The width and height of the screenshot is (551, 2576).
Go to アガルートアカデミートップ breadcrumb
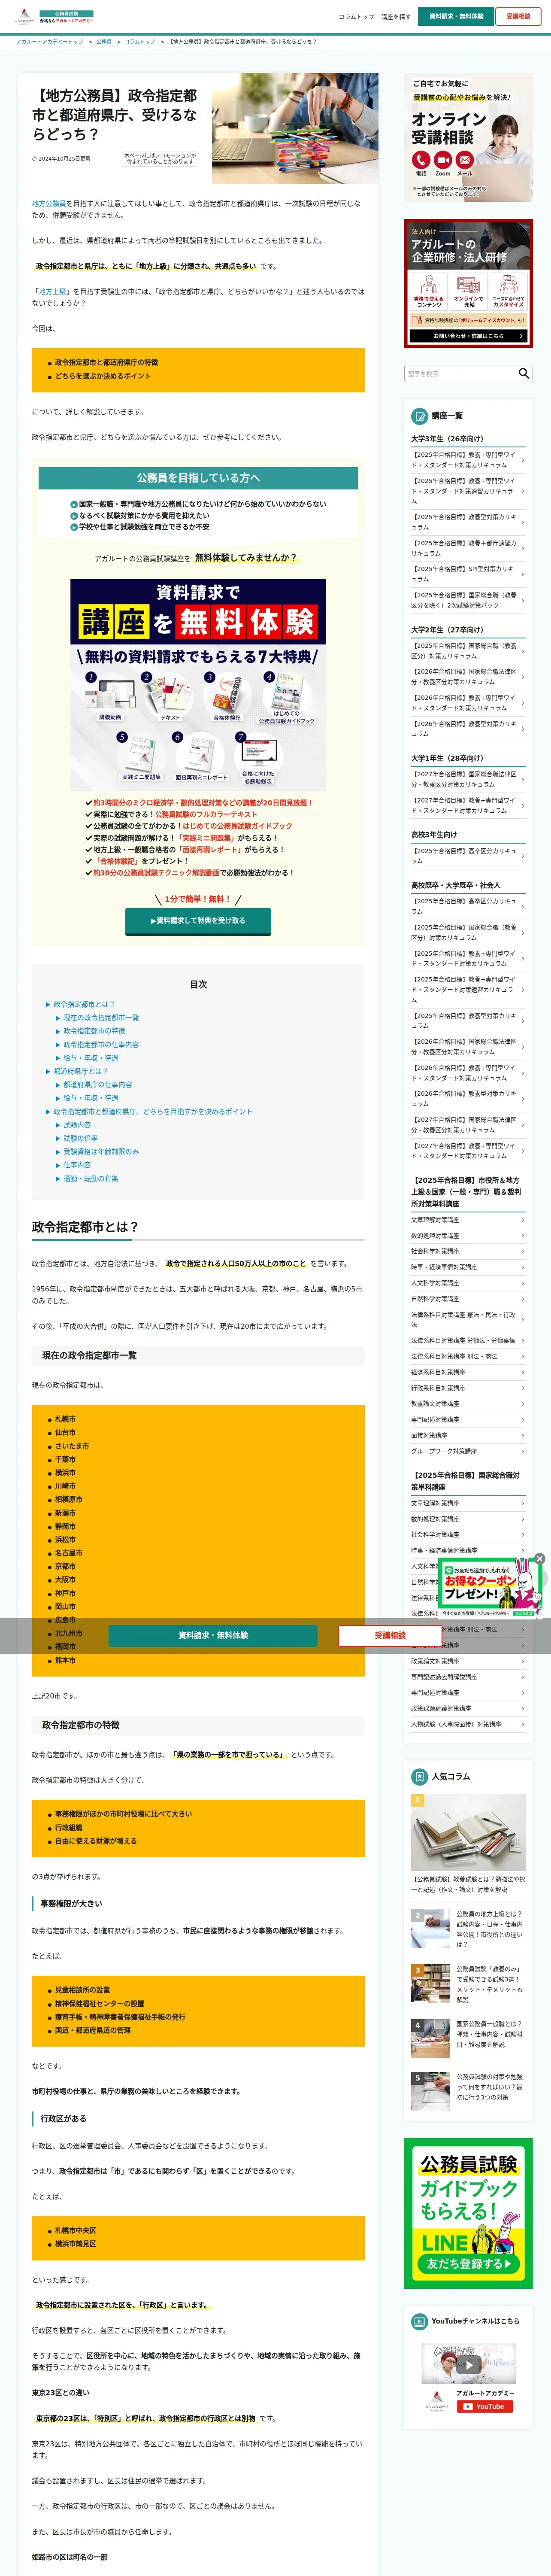(x=50, y=42)
